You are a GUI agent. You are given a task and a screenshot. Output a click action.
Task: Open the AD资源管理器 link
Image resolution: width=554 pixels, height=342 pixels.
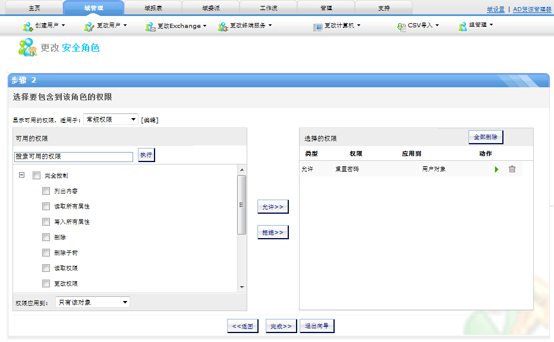pyautogui.click(x=532, y=9)
